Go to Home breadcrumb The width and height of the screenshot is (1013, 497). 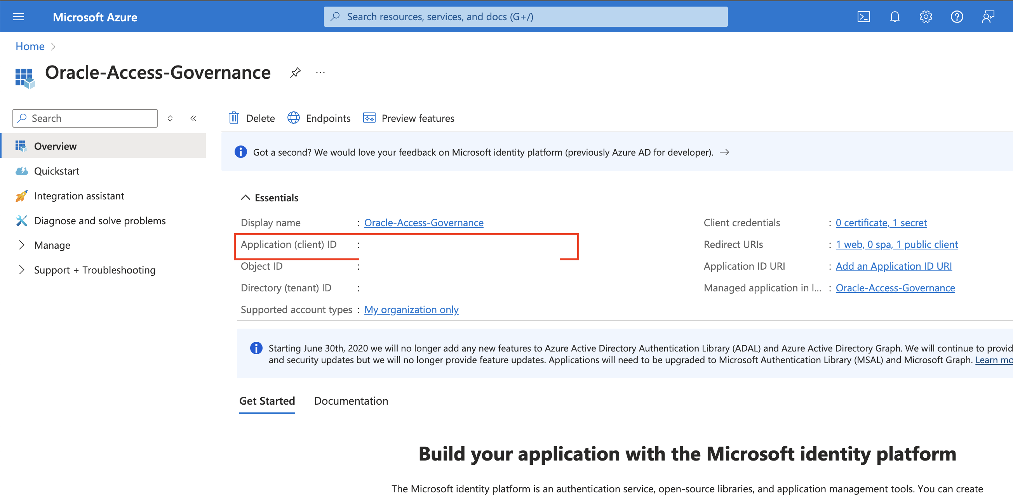coord(30,46)
